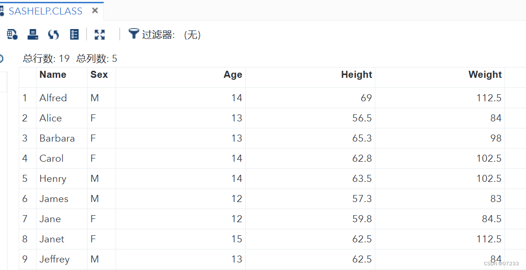Click the Sex column header
Screen dimensions: 526x270
[x=101, y=75]
